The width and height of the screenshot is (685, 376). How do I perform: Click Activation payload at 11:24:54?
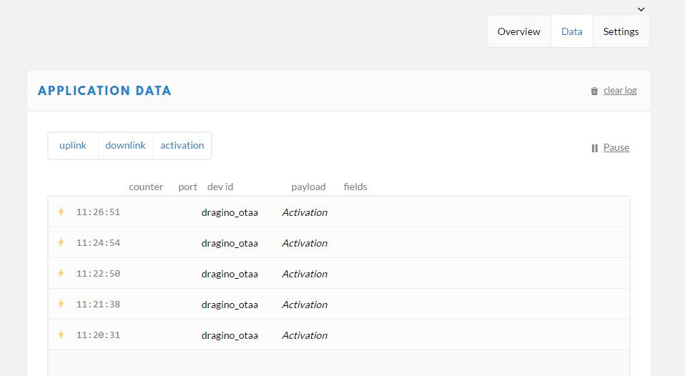(305, 243)
